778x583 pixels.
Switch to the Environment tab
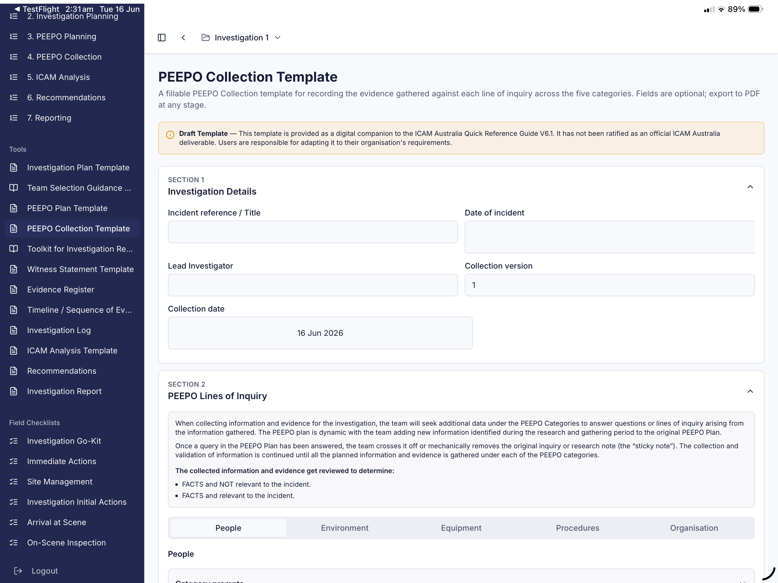point(345,528)
